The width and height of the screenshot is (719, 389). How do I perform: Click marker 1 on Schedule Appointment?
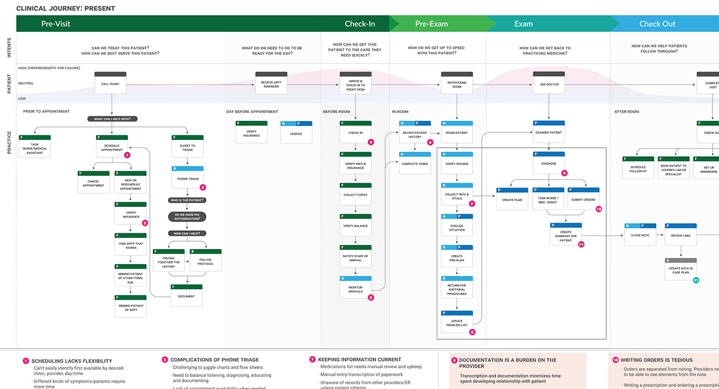[126, 155]
